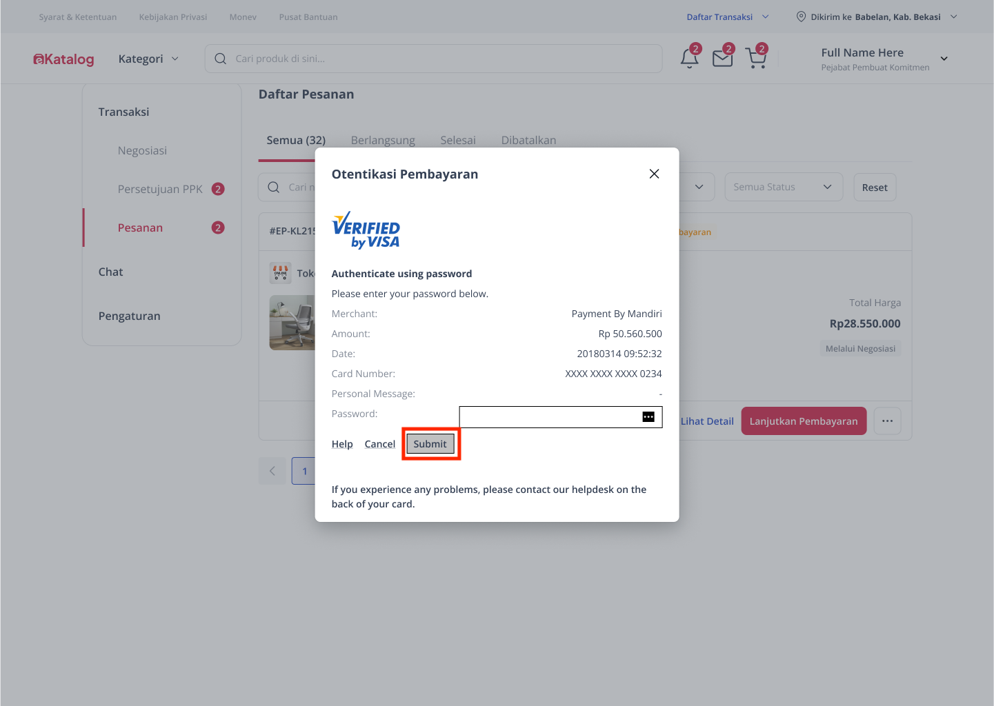Switch to the Berlangsung tab
Screen dimensions: 994x706
click(x=383, y=140)
